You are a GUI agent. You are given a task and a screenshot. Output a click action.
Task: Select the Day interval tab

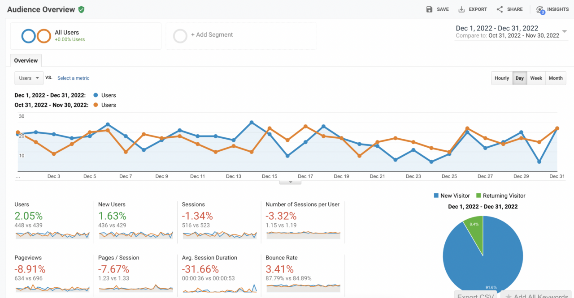(x=519, y=78)
